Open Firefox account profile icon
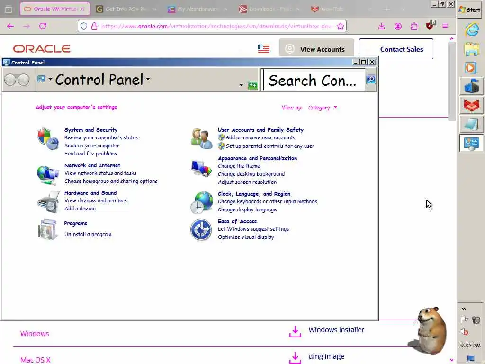Viewport: 485px width, 364px height. (x=398, y=27)
